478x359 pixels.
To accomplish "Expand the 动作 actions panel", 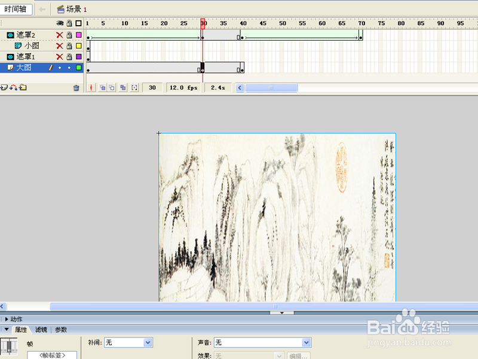I will pos(7,320).
